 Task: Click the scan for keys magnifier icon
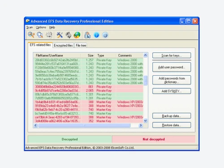(31, 35)
